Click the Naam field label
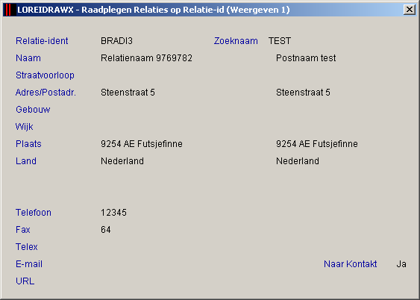Image resolution: width=420 pixels, height=300 pixels. [28, 58]
